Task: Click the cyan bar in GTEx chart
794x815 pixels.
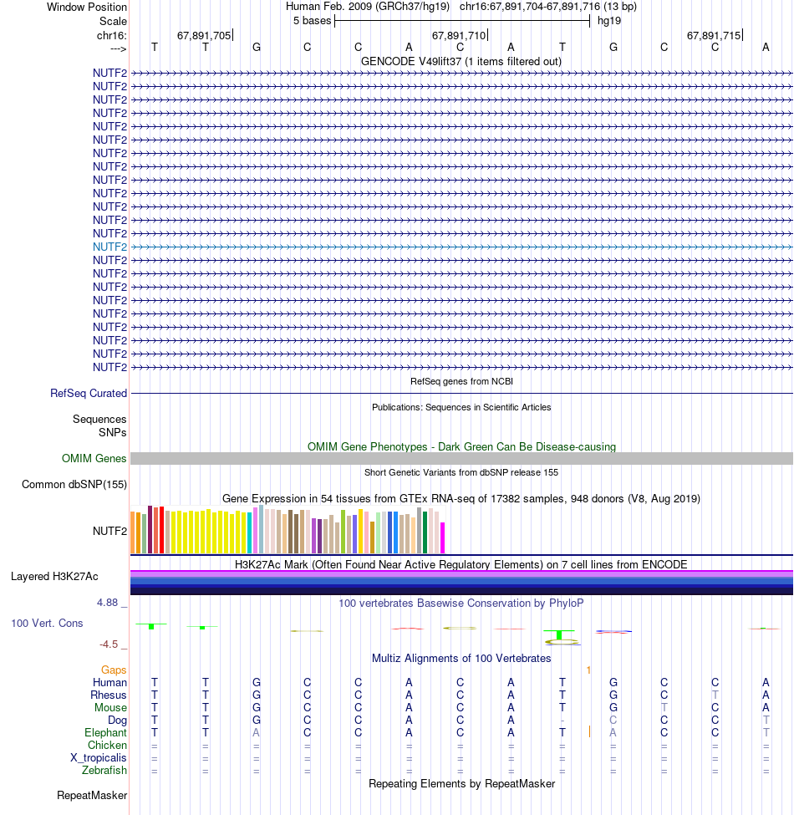Action: 249,532
